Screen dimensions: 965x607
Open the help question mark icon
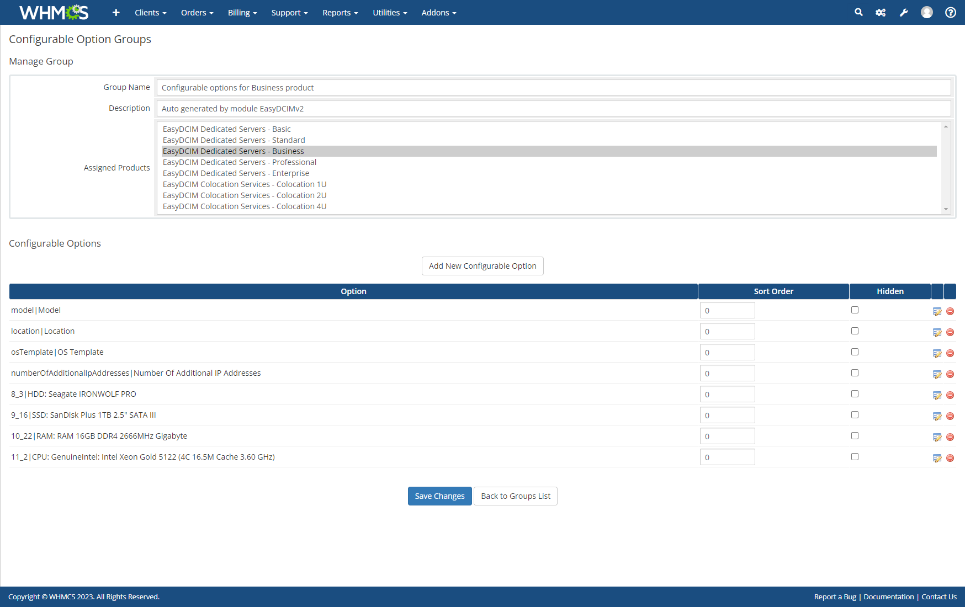point(951,12)
